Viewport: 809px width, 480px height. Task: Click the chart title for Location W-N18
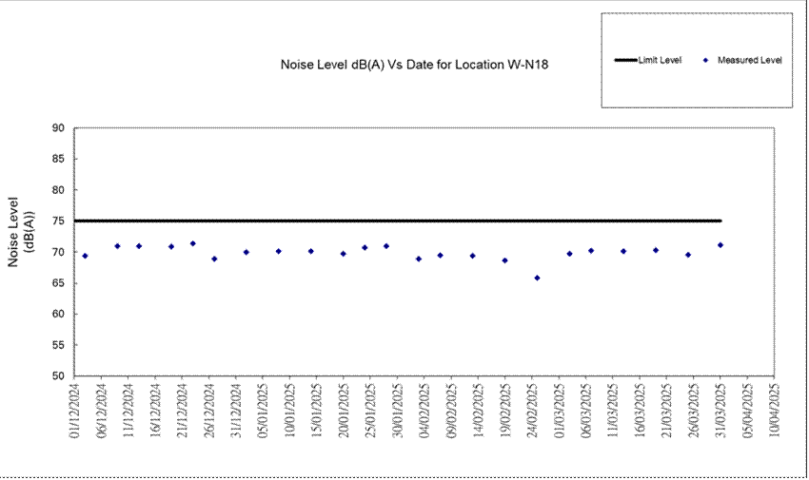tap(414, 66)
